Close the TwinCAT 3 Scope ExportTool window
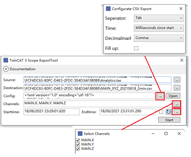Screen dimensions: 191x157 182,60
